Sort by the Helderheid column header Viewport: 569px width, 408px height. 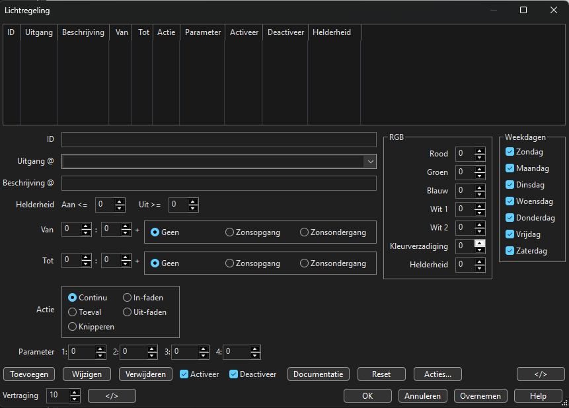tap(332, 32)
